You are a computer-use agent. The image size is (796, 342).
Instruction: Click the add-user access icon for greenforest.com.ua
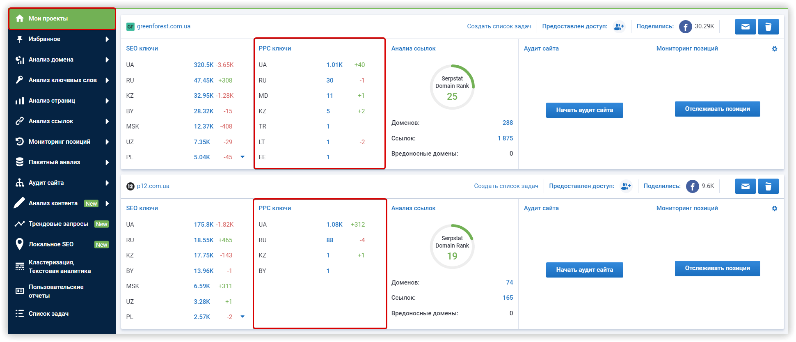[x=619, y=27]
